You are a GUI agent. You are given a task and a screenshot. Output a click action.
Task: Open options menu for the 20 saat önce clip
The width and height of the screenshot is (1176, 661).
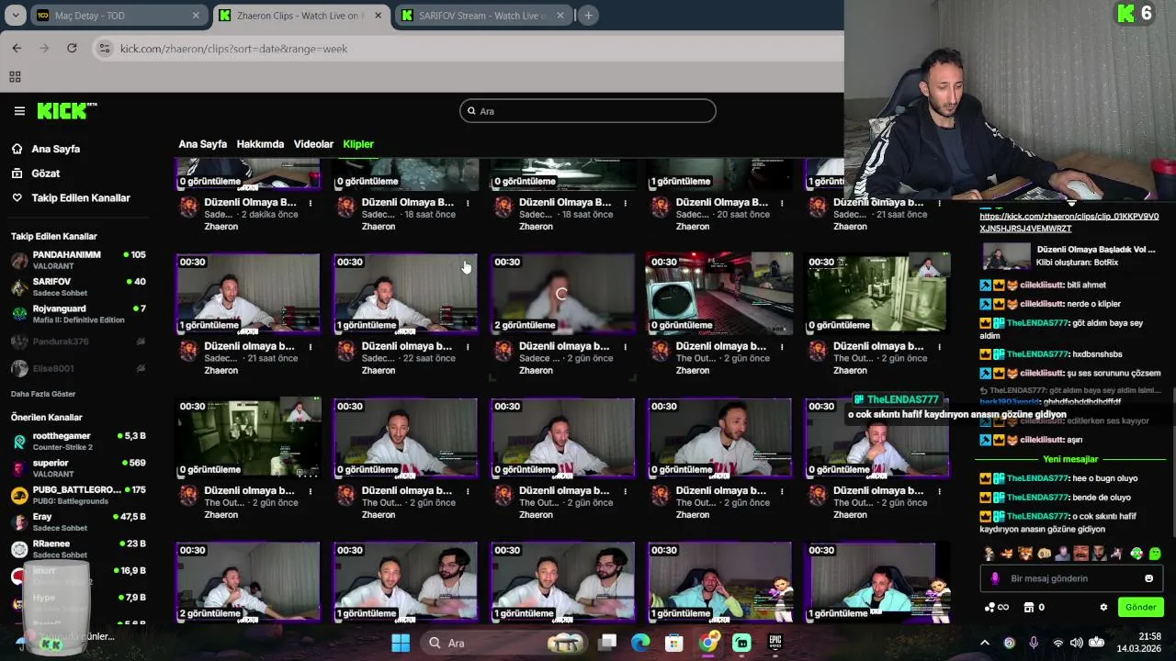782,203
